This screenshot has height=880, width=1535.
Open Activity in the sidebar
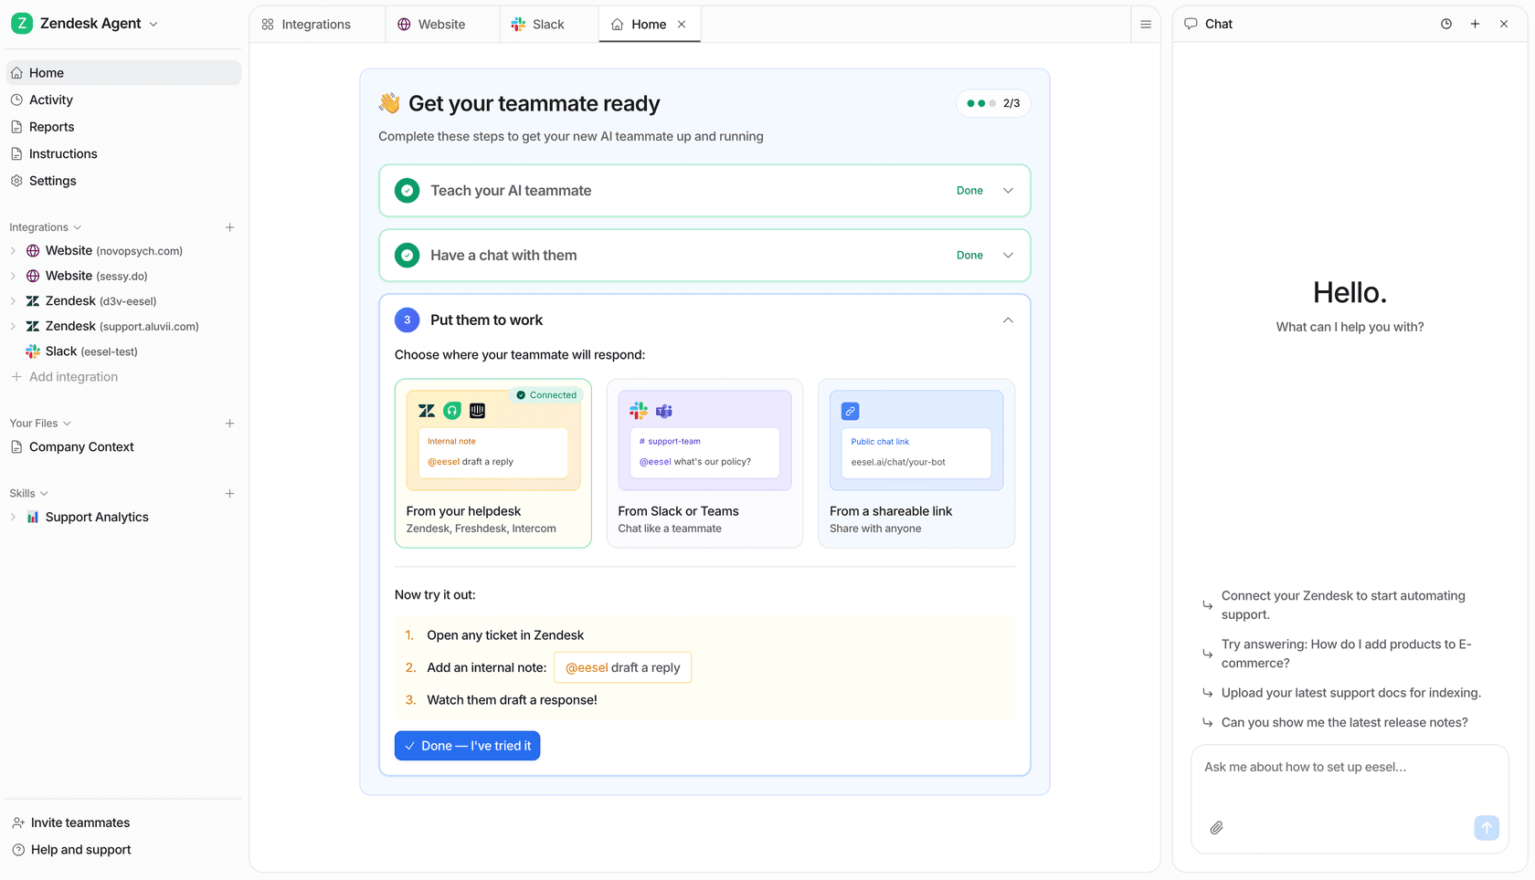(51, 100)
